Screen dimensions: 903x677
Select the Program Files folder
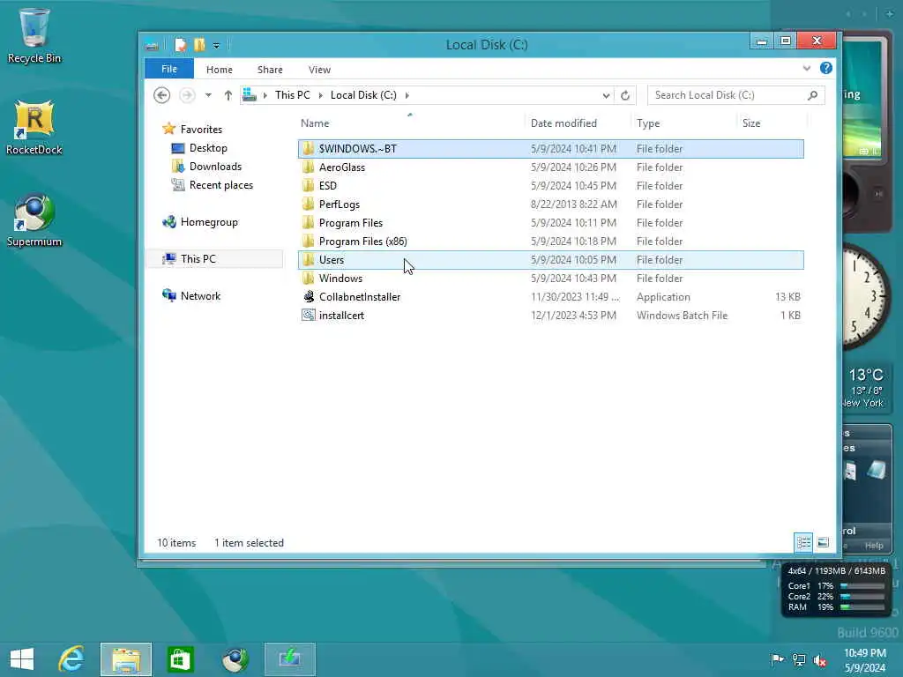click(x=550, y=222)
